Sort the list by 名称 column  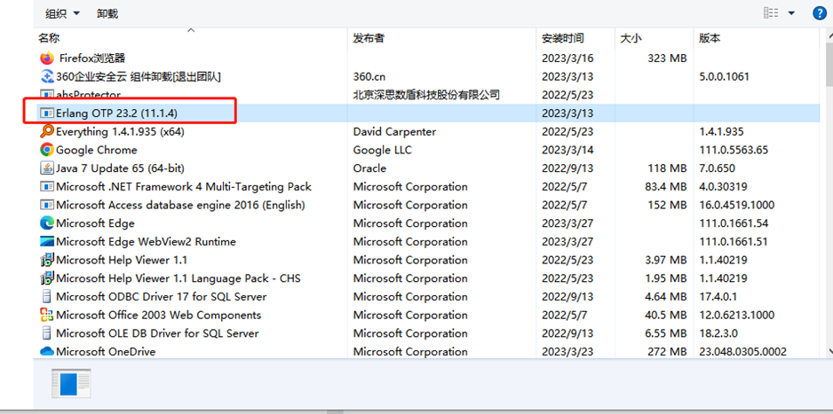[x=49, y=38]
